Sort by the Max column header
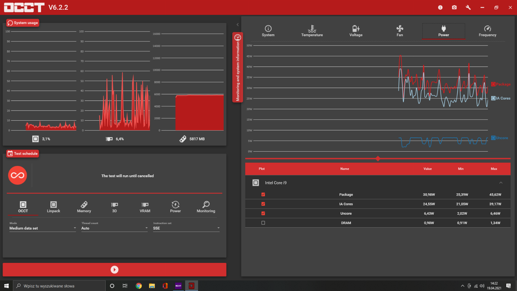Screen dimensions: 517x291 coord(494,169)
